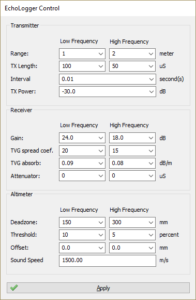Image resolution: width=196 pixels, height=300 pixels.
Task: Select the Low Frequency Gain combo box
Action: pos(82,138)
